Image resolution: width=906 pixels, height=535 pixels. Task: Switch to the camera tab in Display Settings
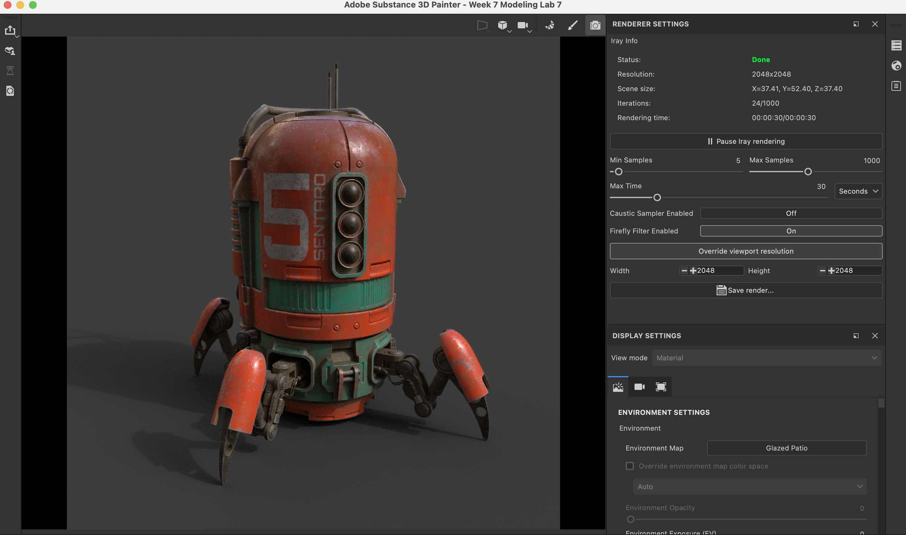[x=639, y=386]
